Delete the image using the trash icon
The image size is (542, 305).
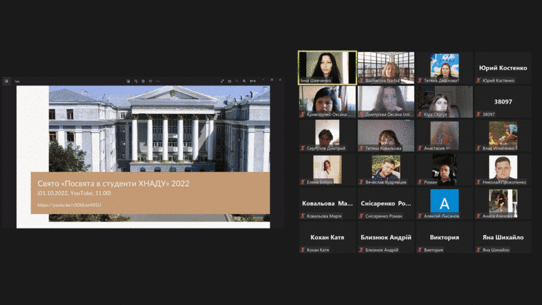(143, 81)
